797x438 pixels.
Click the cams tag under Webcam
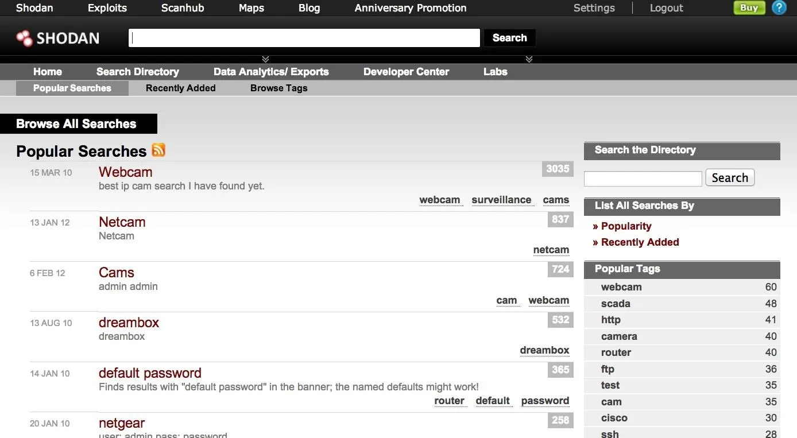click(x=556, y=200)
